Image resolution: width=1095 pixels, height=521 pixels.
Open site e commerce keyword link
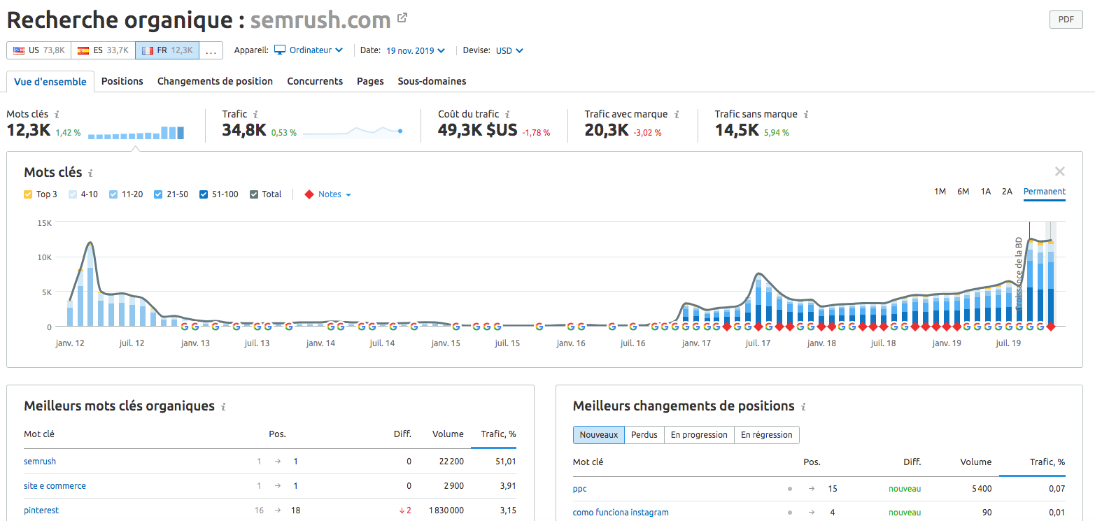pyautogui.click(x=55, y=486)
